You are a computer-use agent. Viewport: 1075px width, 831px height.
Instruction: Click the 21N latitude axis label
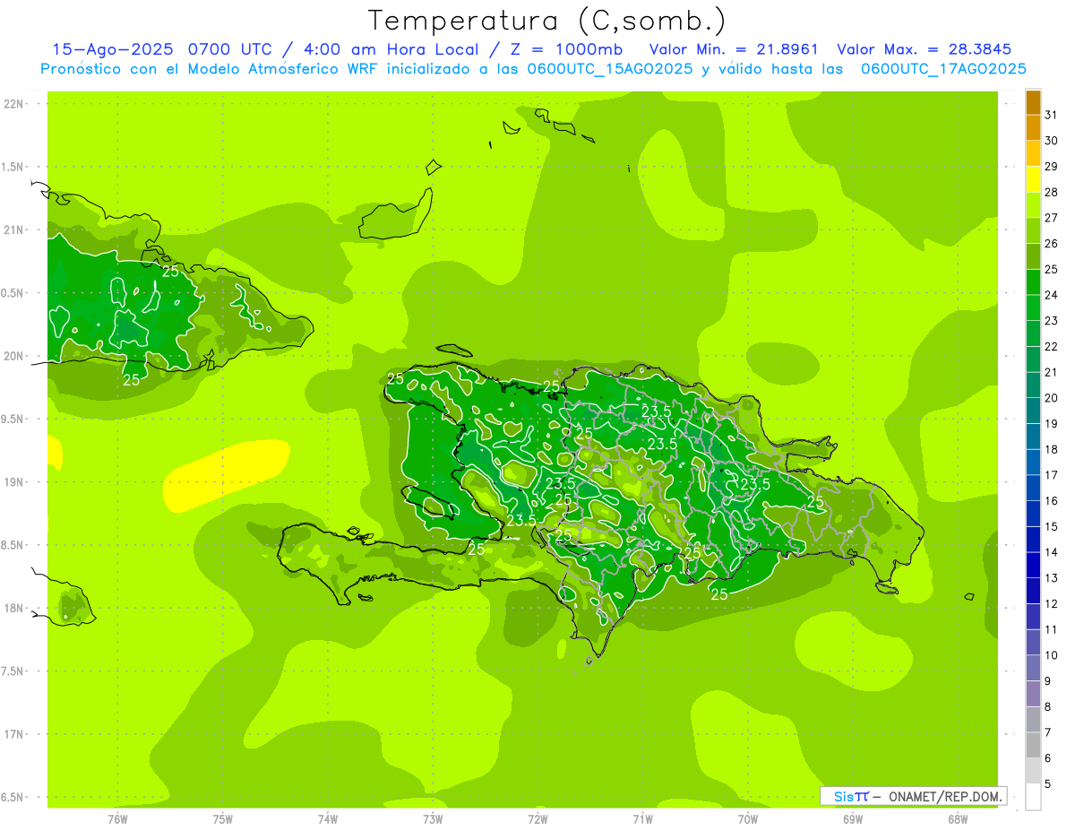(x=14, y=229)
